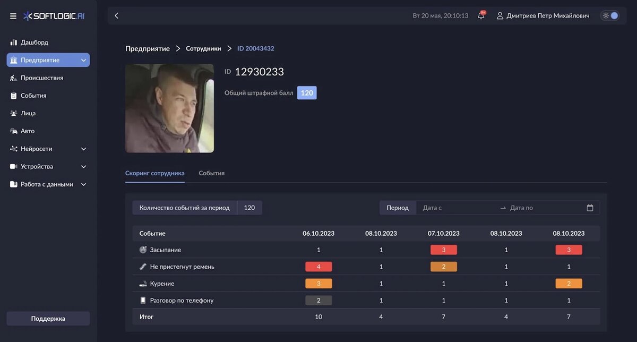Image resolution: width=637 pixels, height=342 pixels.
Task: Collapse the Предприятие menu chevron
Action: [83, 60]
